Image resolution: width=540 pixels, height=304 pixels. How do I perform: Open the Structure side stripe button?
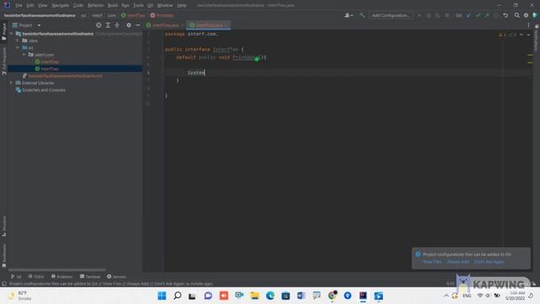[x=3, y=226]
